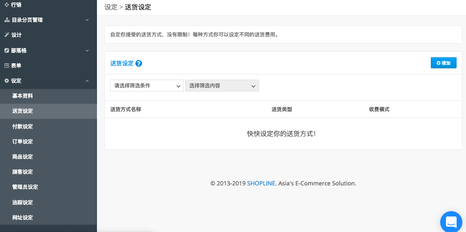The image size is (466, 232).
Task: Click the 目录分页管理 sitemap icon
Action: coord(7,20)
